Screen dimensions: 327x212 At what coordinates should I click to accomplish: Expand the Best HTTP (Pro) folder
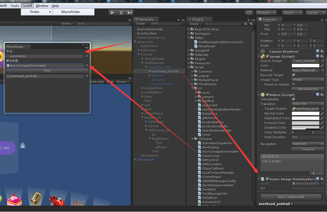pos(189,29)
